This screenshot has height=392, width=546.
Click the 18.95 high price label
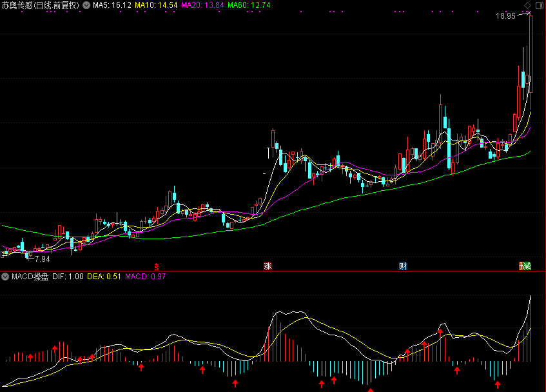coord(505,16)
